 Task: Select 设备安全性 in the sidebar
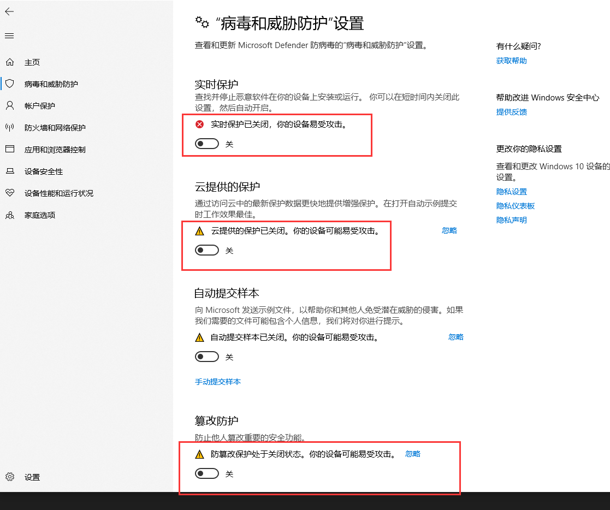click(x=44, y=171)
